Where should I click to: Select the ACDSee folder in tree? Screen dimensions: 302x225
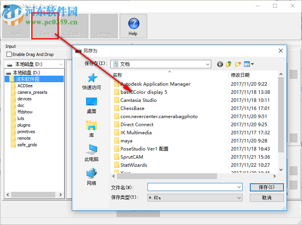(25, 86)
